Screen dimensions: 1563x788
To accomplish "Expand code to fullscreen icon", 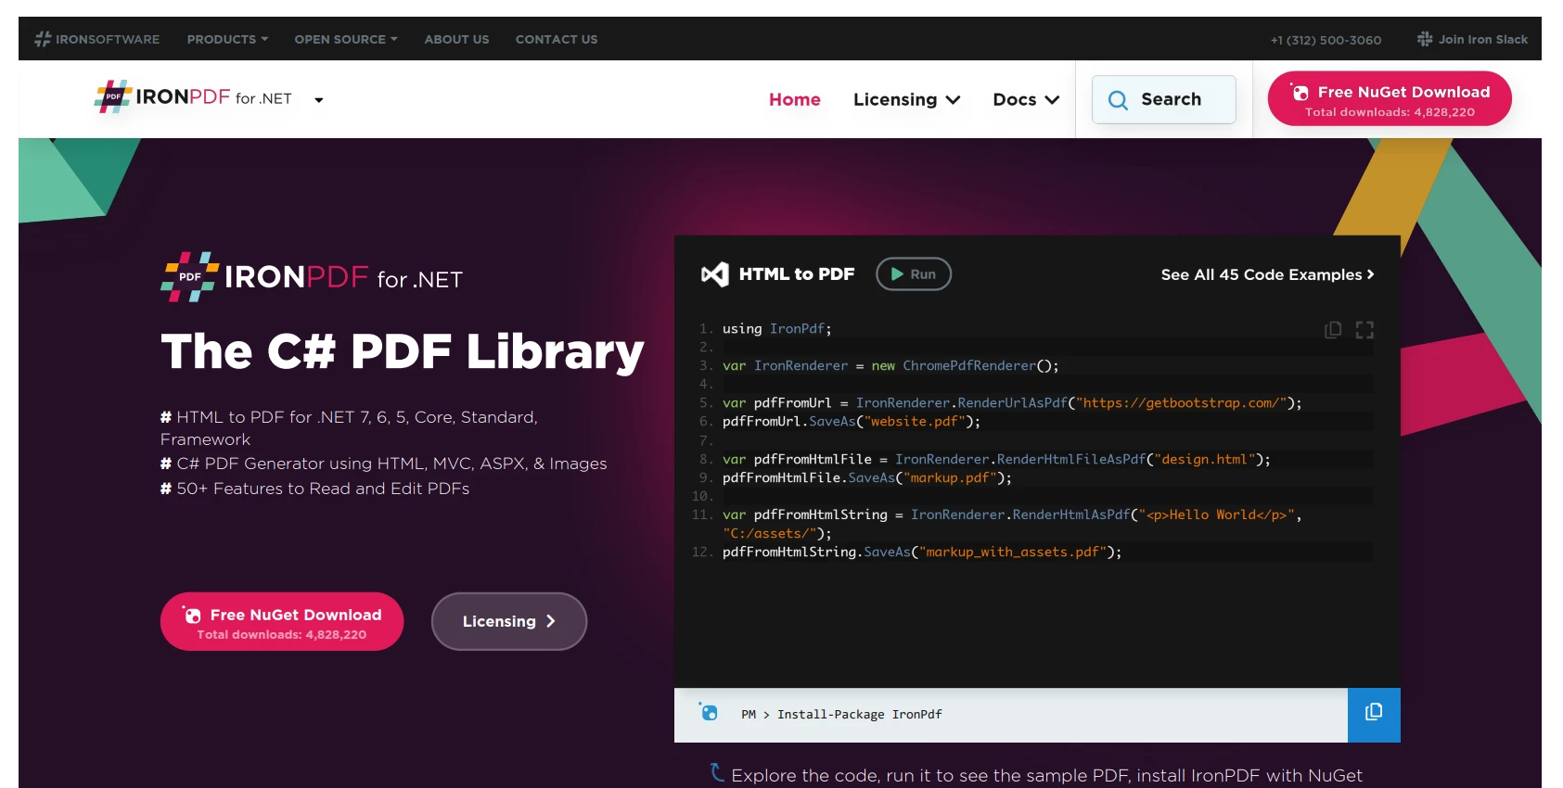I will coord(1364,330).
